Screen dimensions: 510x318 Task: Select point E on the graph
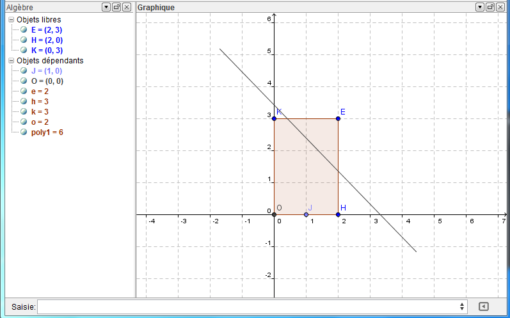pos(338,118)
